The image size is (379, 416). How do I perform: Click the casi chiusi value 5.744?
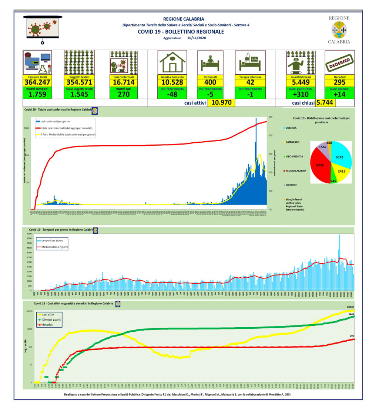[325, 103]
